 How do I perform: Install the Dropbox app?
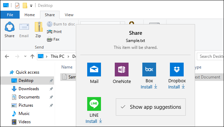tap(176, 87)
